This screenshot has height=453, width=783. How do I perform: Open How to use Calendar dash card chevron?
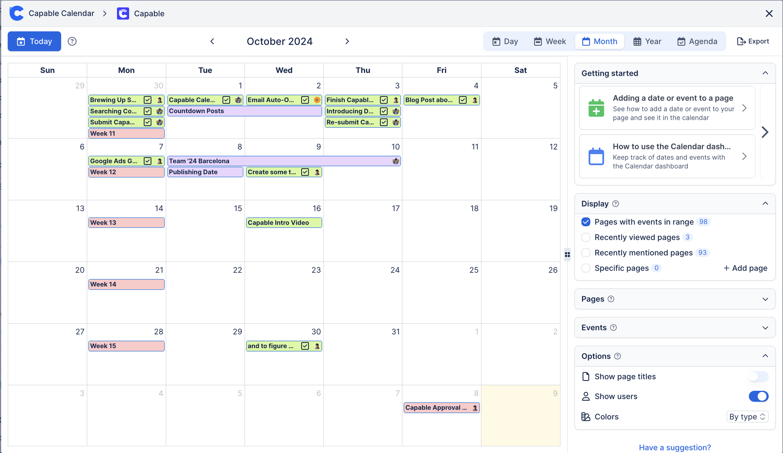point(744,156)
